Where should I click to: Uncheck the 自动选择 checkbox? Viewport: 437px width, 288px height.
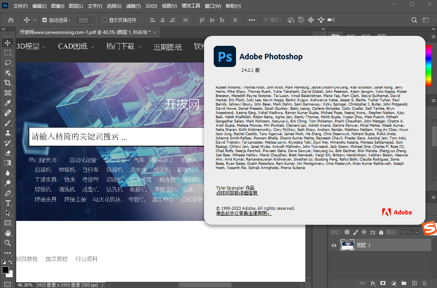coord(44,20)
